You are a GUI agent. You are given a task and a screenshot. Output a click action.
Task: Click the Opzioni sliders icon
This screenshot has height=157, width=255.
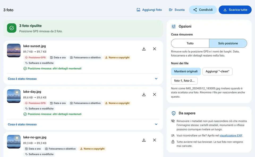[173, 27]
